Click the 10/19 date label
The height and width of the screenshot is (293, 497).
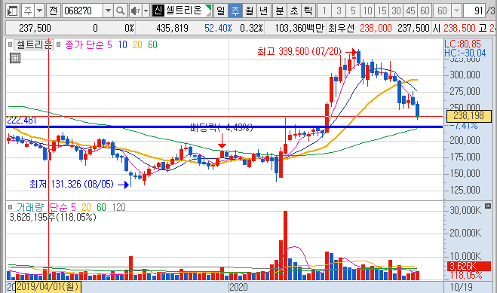(x=462, y=287)
